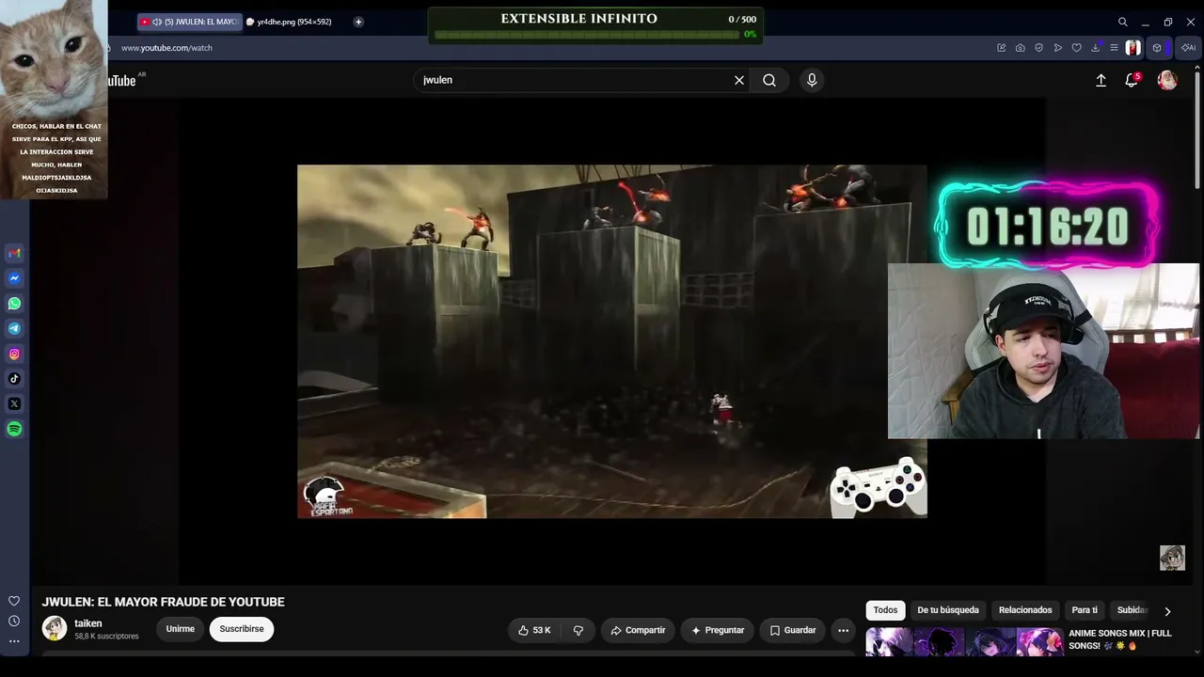This screenshot has width=1204, height=677.
Task: Open easy setup sliders icon
Action: coord(1115,48)
